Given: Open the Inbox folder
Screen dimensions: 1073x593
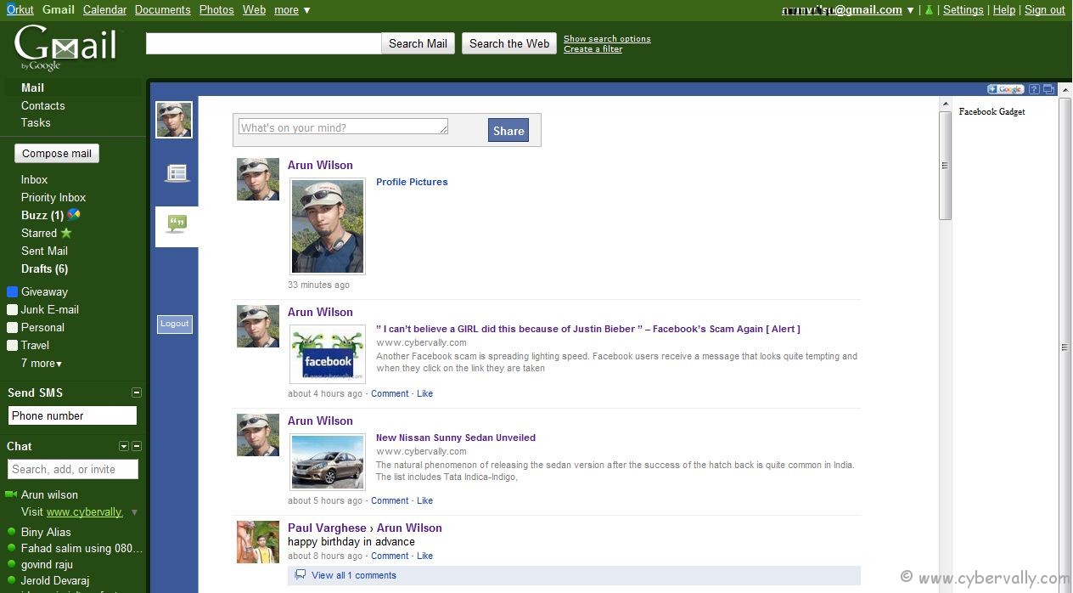Looking at the screenshot, I should (x=35, y=179).
